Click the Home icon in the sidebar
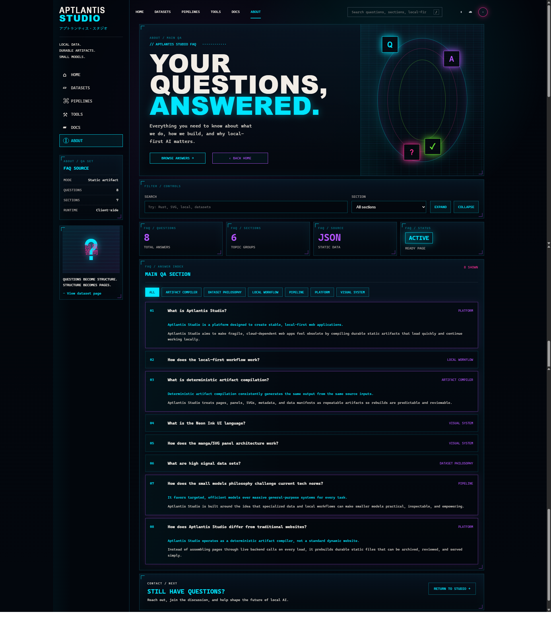Image resolution: width=551 pixels, height=628 pixels. (65, 75)
